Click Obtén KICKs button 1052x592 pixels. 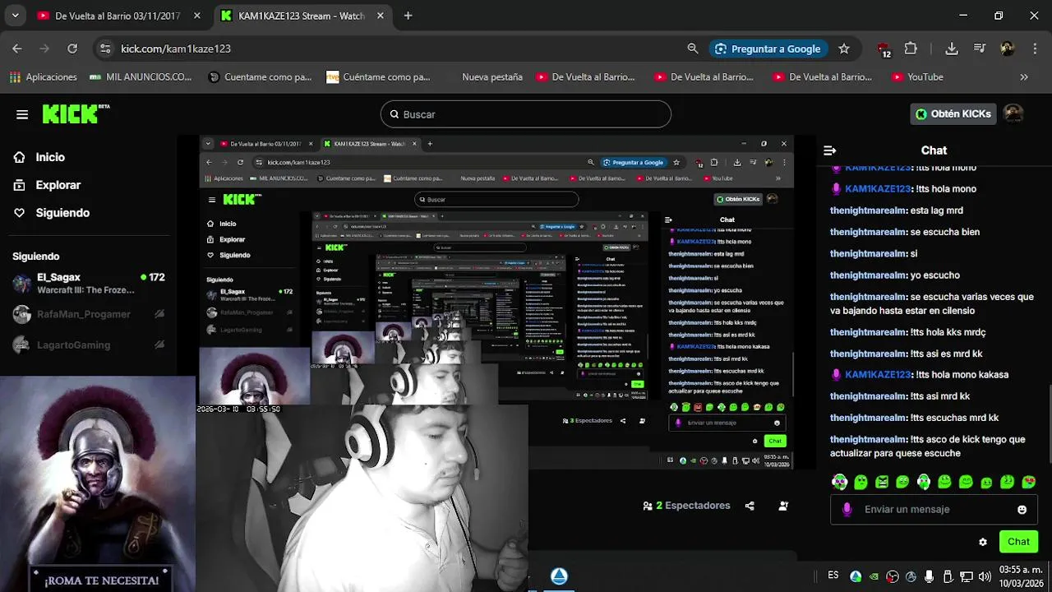pyautogui.click(x=953, y=114)
